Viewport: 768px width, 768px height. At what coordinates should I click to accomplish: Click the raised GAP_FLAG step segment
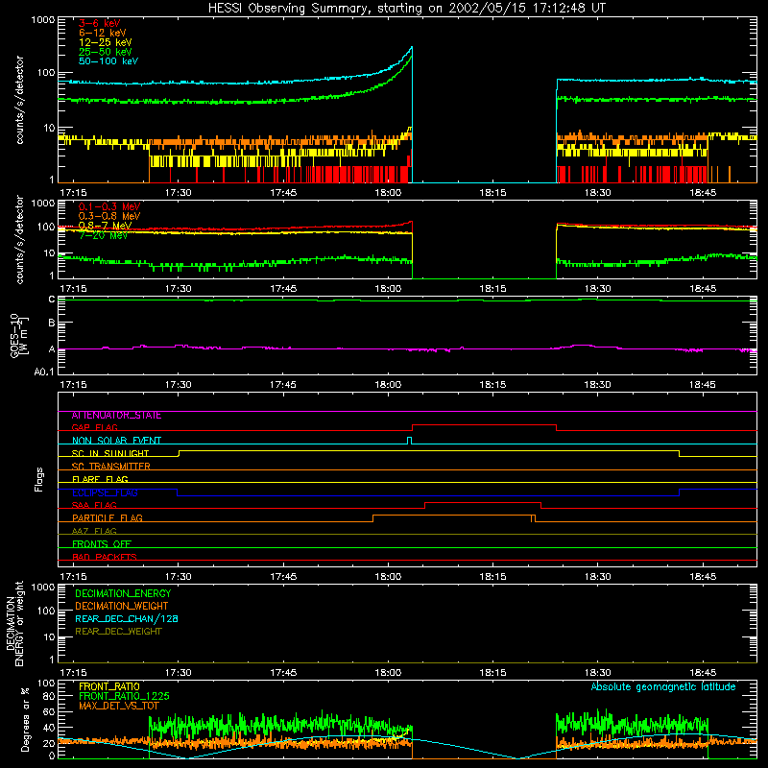click(485, 425)
